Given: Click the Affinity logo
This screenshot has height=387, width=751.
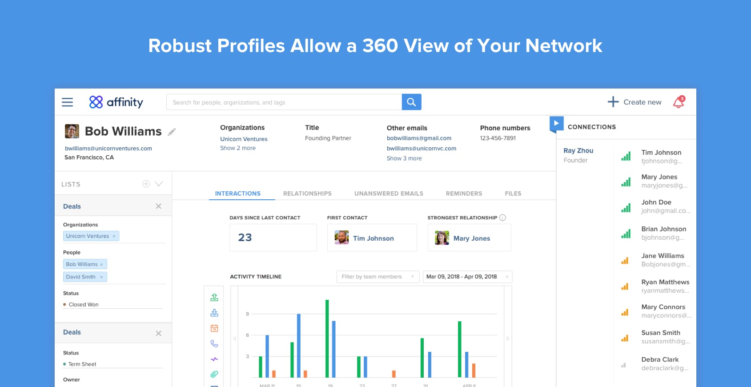Looking at the screenshot, I should (116, 102).
